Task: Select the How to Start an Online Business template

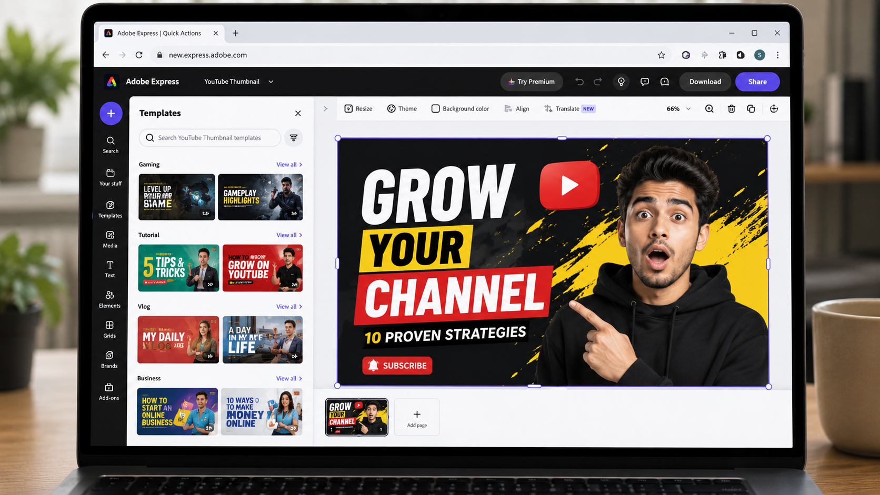Action: (x=177, y=412)
